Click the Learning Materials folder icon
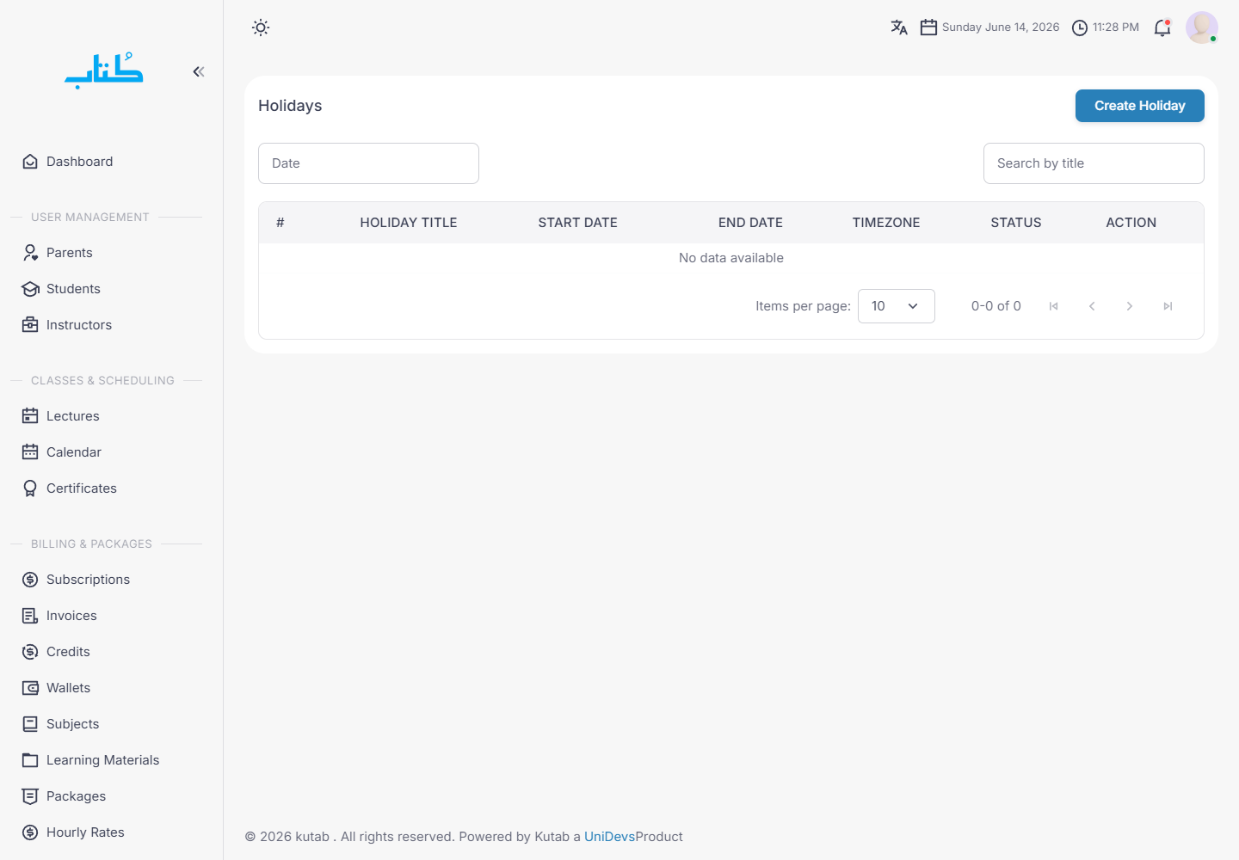The image size is (1239, 860). [30, 760]
